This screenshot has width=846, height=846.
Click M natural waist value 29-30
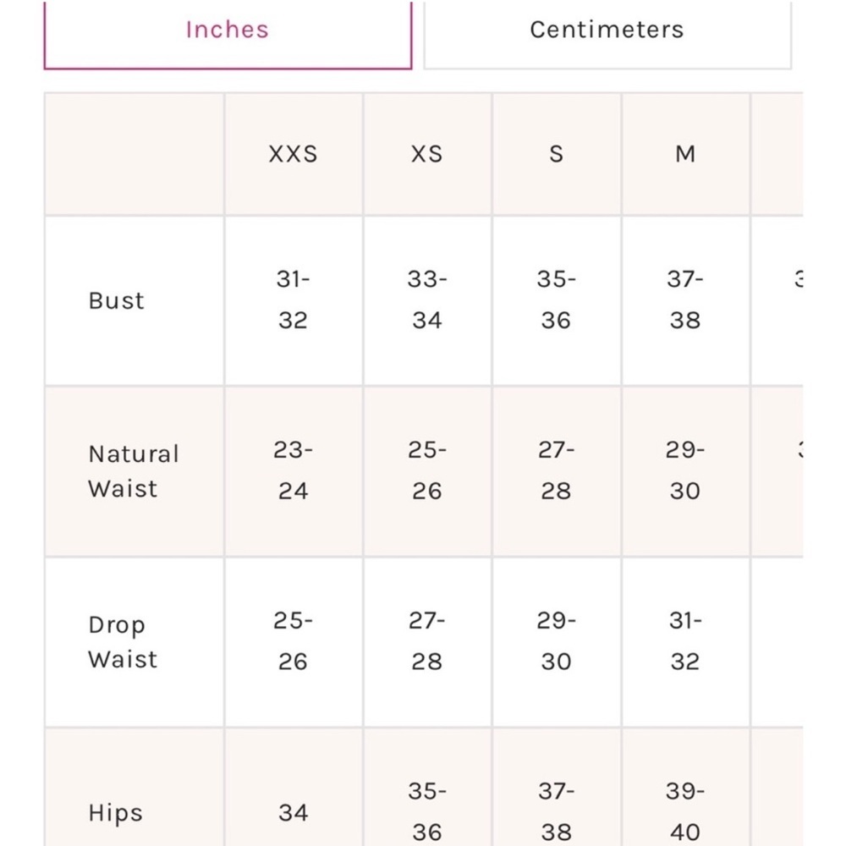685,470
